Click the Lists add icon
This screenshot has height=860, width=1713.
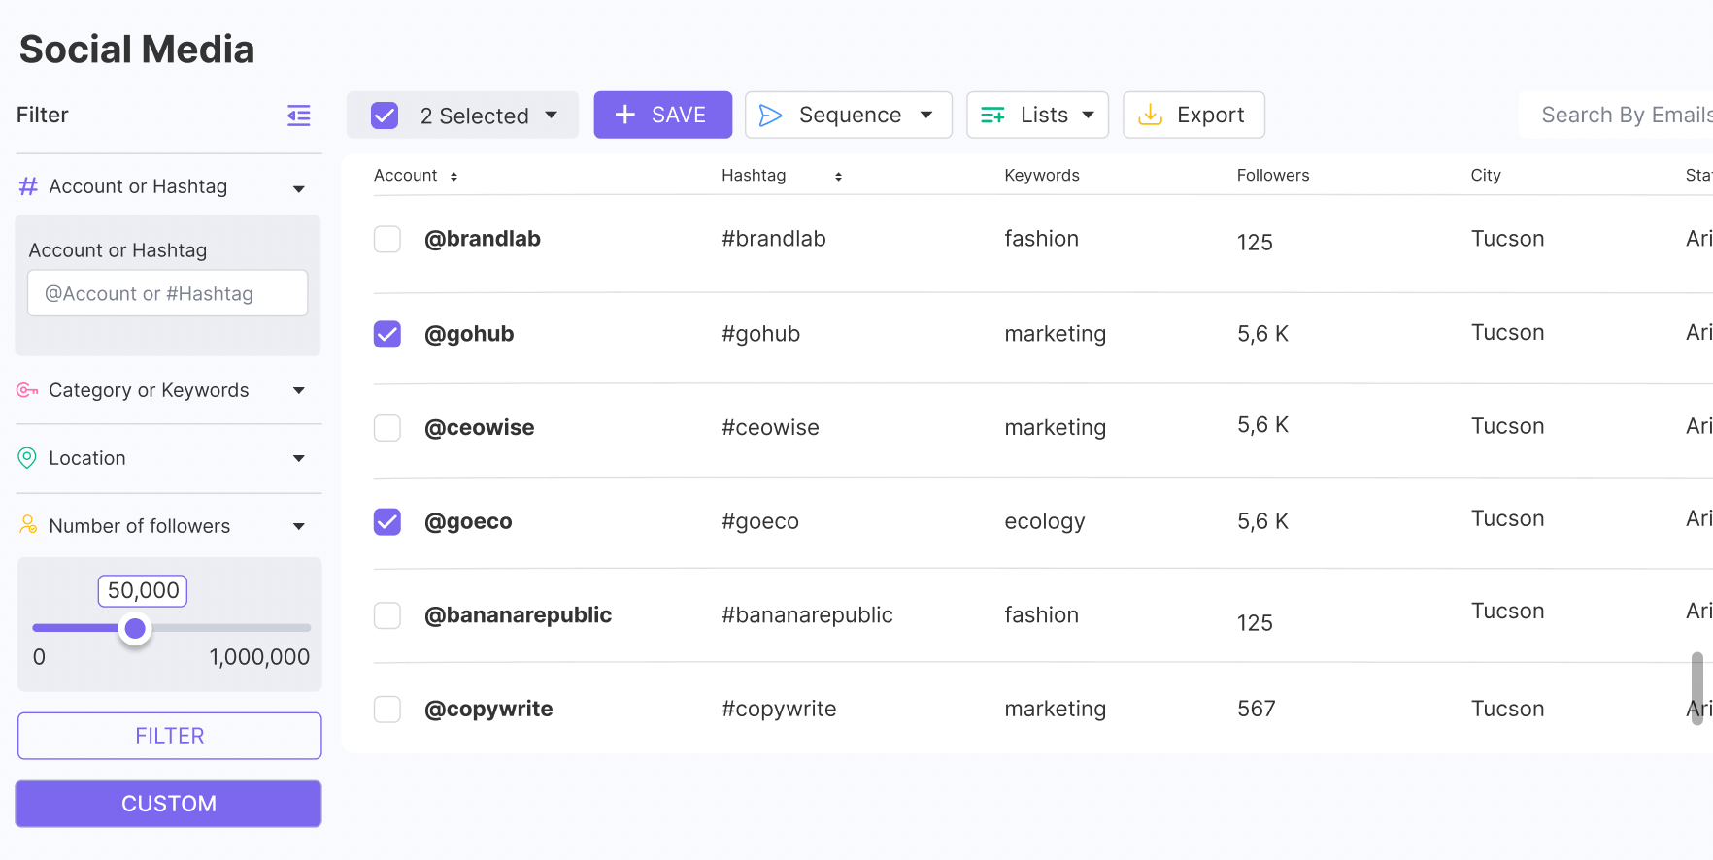click(992, 116)
